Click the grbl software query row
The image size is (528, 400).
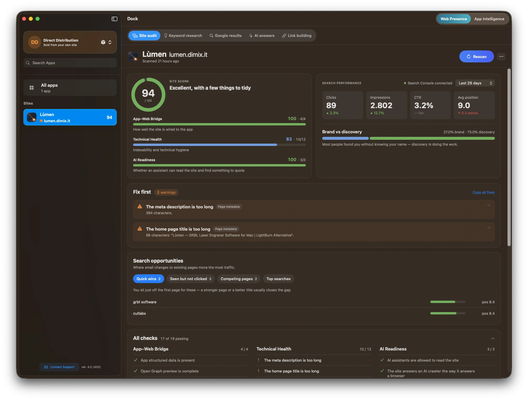(x=314, y=302)
